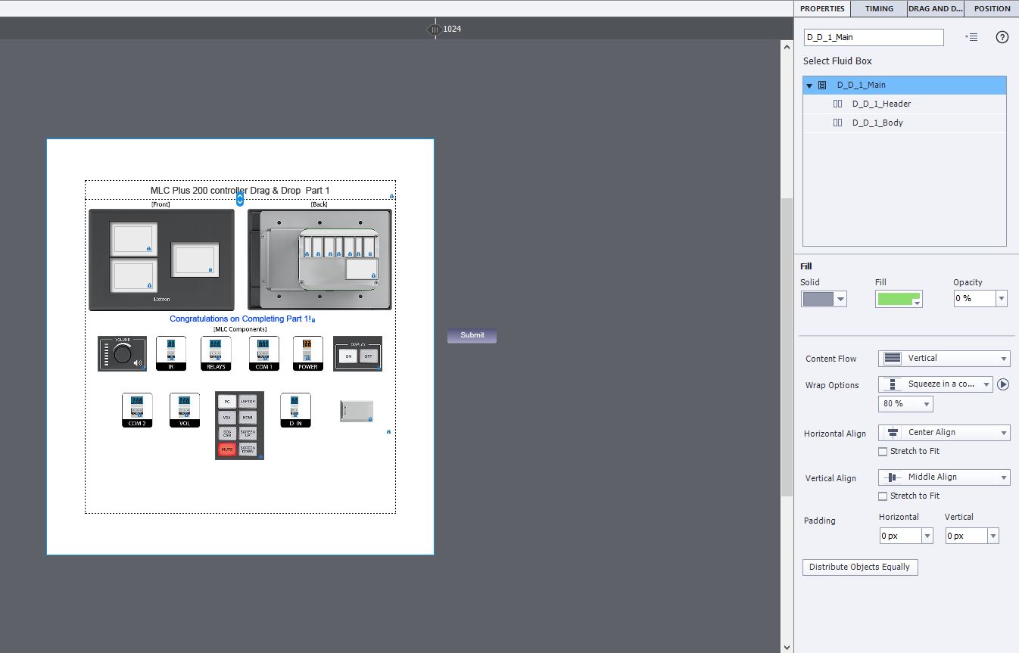Image resolution: width=1019 pixels, height=653 pixels.
Task: Open the Wrap Options dropdown
Action: pyautogui.click(x=936, y=384)
